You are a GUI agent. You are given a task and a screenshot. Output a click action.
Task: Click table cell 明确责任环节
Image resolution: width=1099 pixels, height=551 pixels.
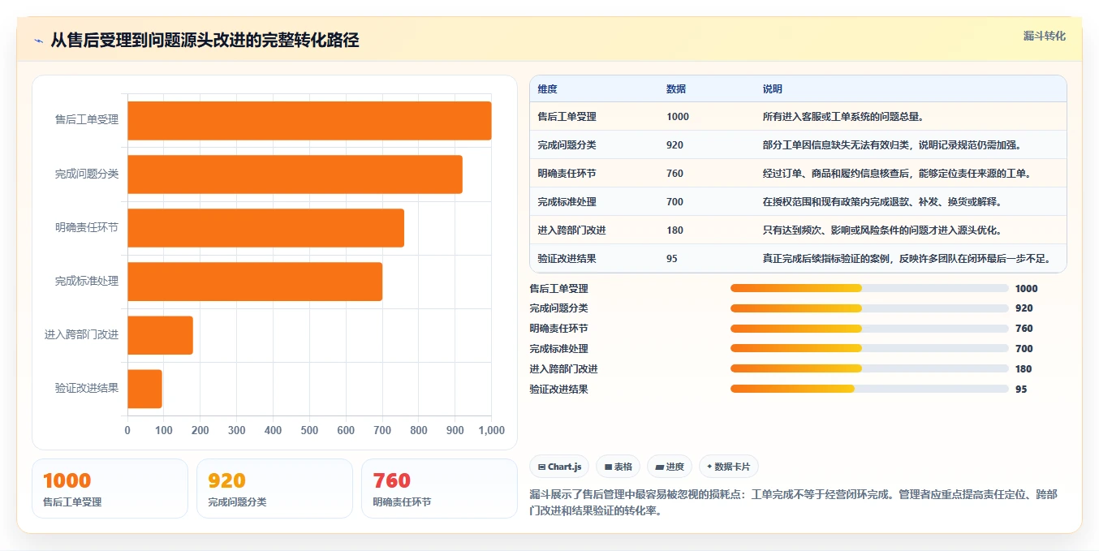567,174
